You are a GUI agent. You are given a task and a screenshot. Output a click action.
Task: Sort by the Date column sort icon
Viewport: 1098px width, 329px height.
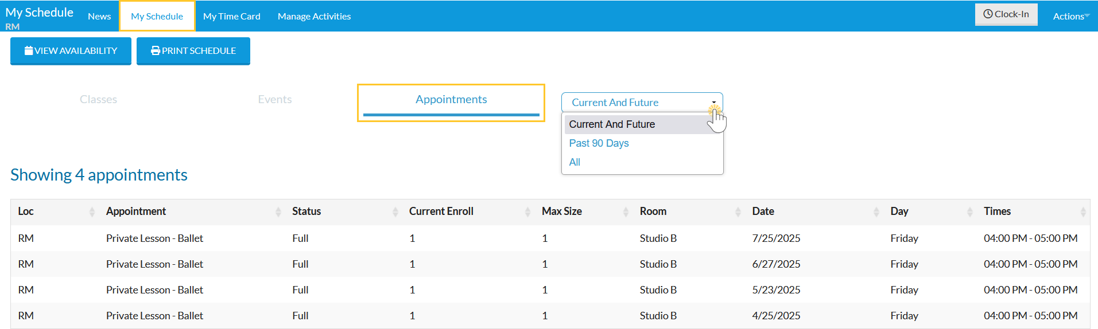tap(876, 212)
